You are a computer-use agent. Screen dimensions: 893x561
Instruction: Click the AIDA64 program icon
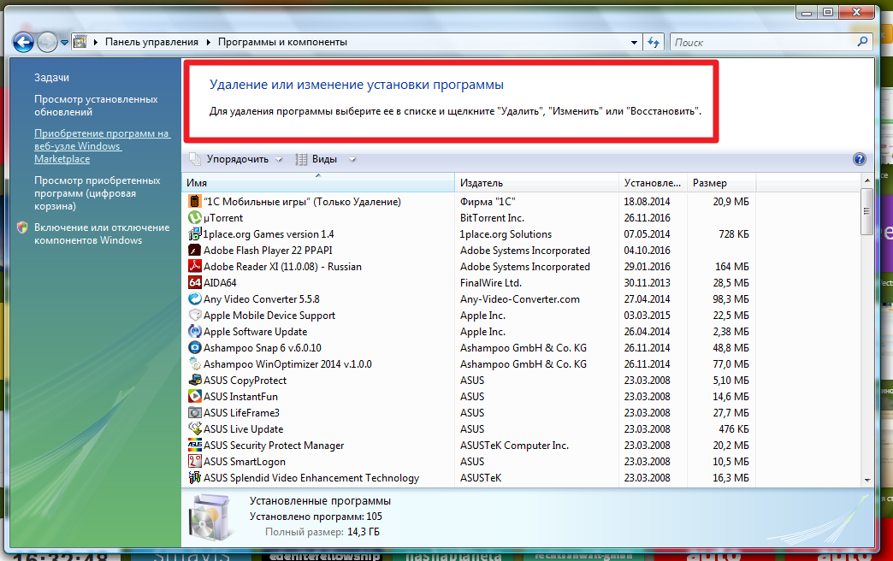(195, 282)
